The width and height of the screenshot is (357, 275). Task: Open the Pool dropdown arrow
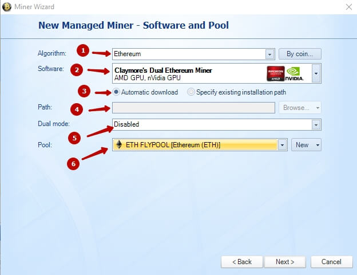(x=282, y=145)
